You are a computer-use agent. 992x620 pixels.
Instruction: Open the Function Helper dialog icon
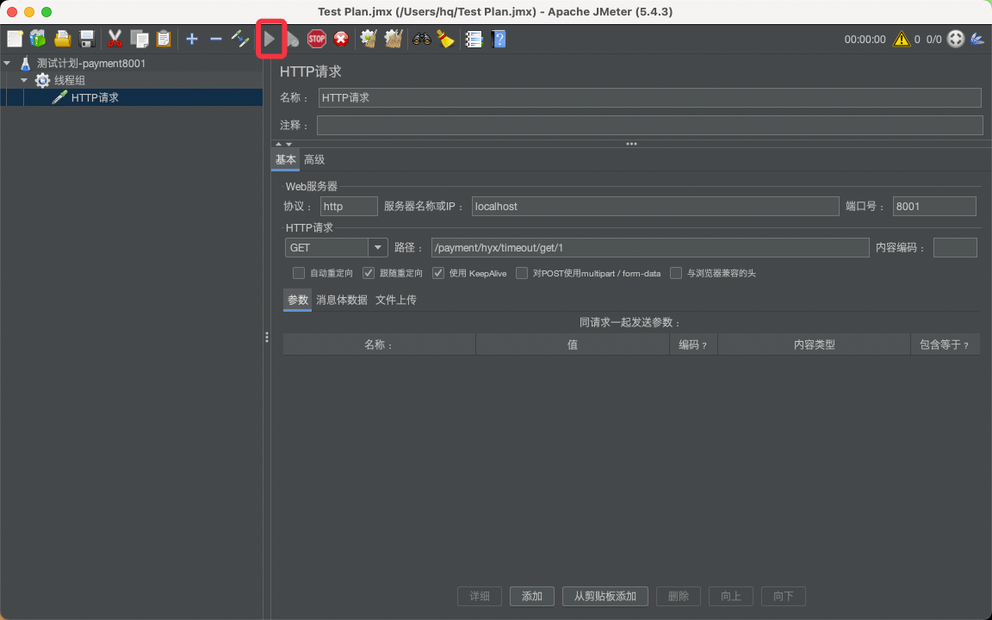[x=474, y=39]
